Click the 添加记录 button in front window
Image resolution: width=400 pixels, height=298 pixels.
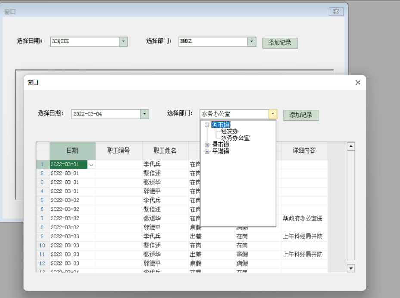pos(301,115)
